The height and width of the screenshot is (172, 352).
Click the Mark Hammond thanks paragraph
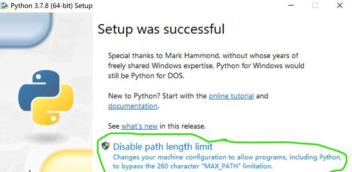point(206,66)
